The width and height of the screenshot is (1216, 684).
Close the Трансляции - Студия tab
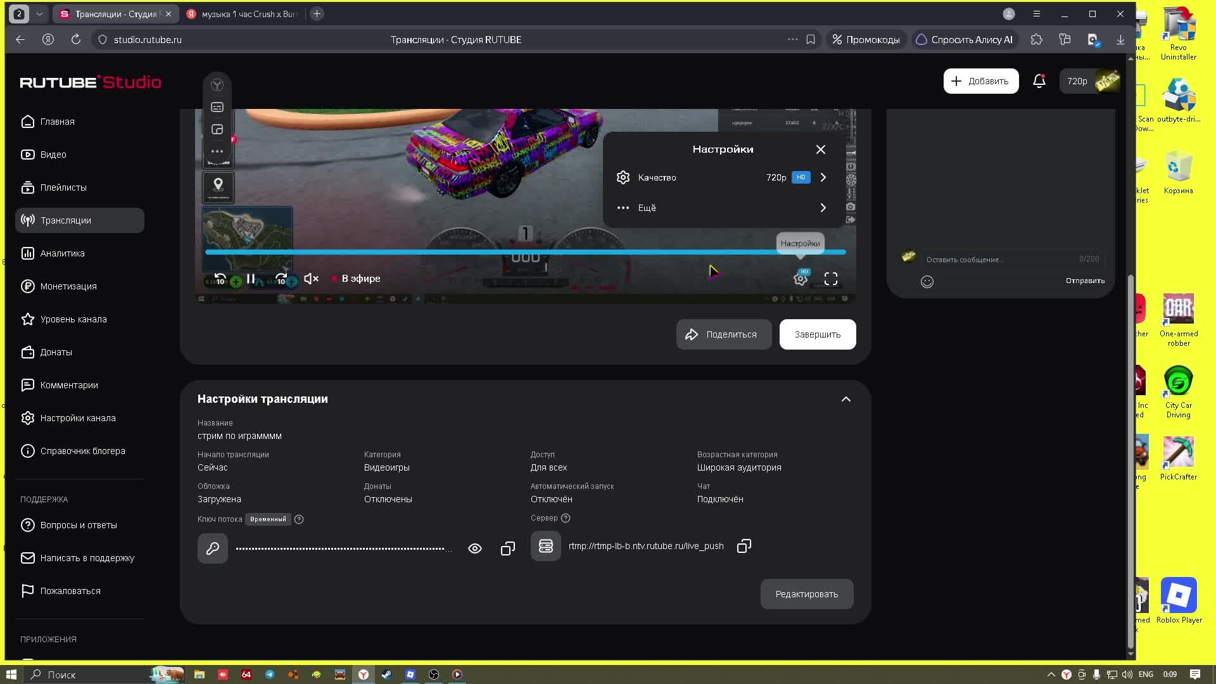tap(168, 14)
